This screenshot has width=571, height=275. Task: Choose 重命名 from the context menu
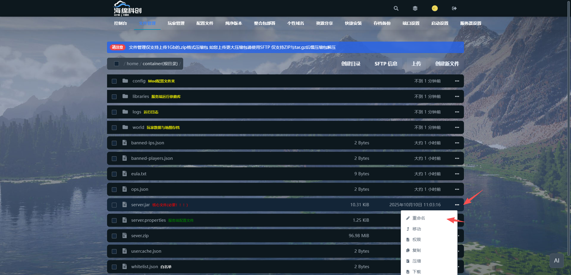pos(418,218)
